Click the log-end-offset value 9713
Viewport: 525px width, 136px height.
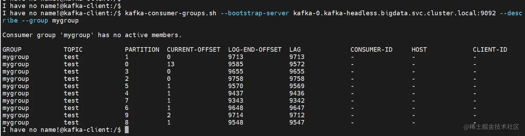tap(236, 57)
